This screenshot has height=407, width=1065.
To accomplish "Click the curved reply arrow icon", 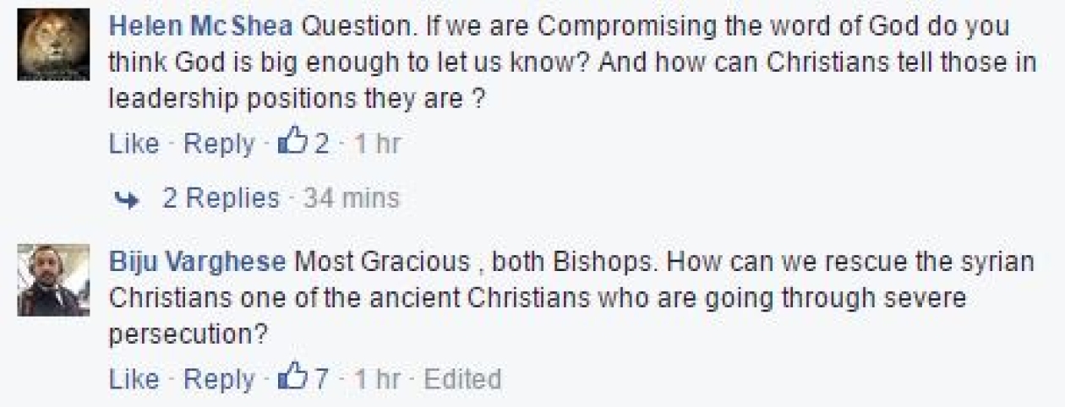I will [128, 198].
